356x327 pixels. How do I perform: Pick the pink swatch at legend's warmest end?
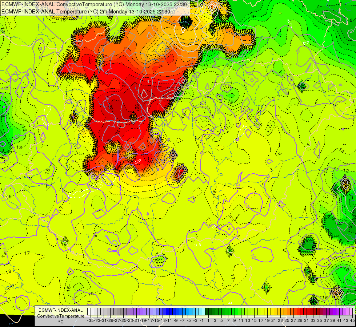point(351,312)
